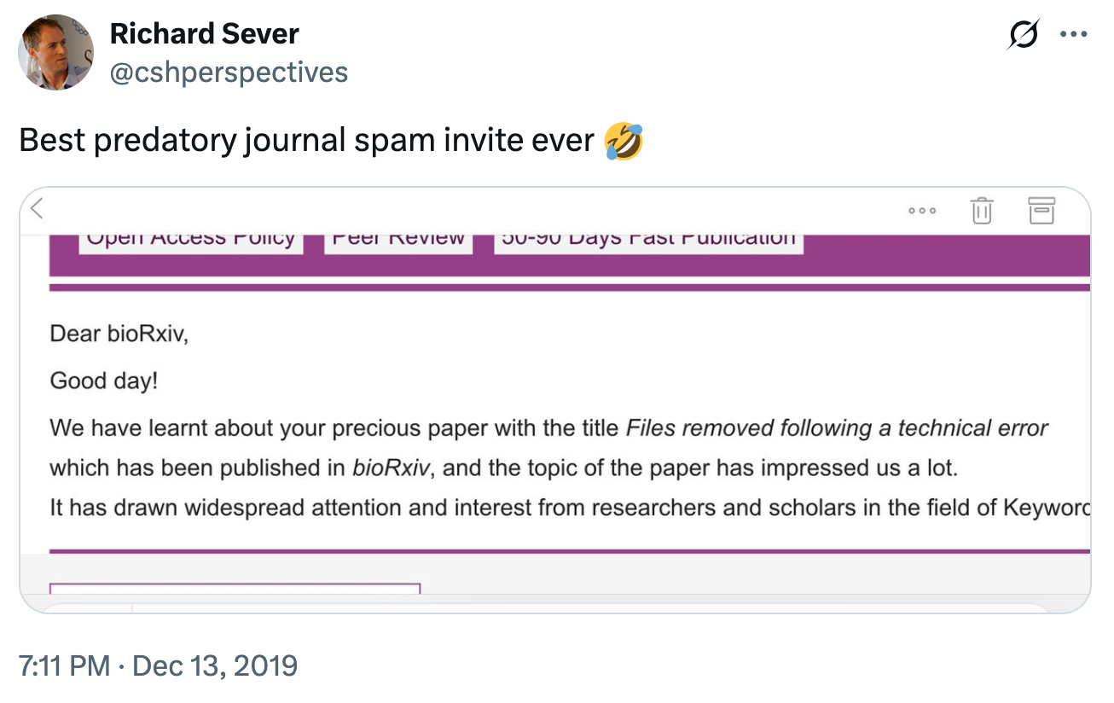The image size is (1114, 703).
Task: Click the slashed-circle icon beside the tweet menu
Action: click(x=1023, y=35)
